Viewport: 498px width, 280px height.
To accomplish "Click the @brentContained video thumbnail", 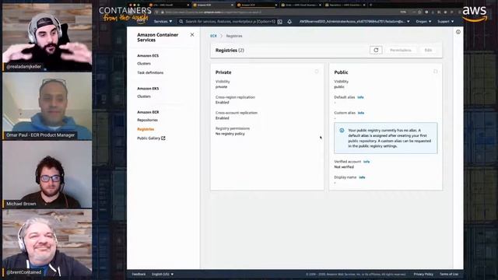I will [x=47, y=243].
